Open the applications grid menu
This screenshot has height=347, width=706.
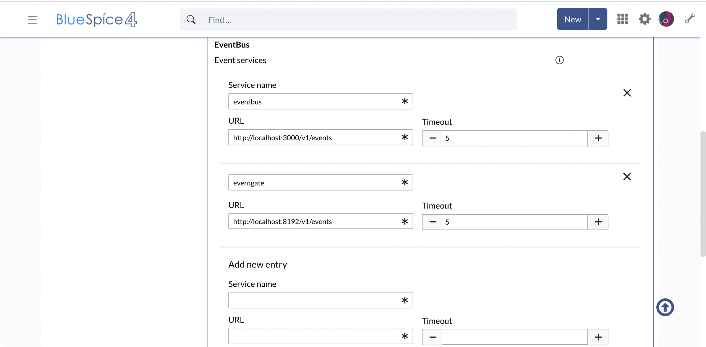click(x=623, y=19)
